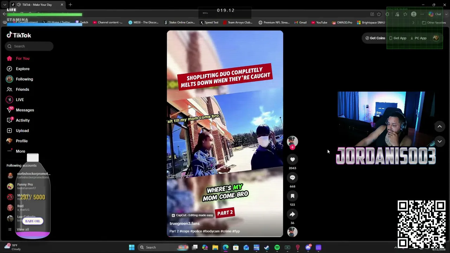Image resolution: width=450 pixels, height=253 pixels.
Task: Like the shoplifting video with the heart
Action: tap(292, 160)
